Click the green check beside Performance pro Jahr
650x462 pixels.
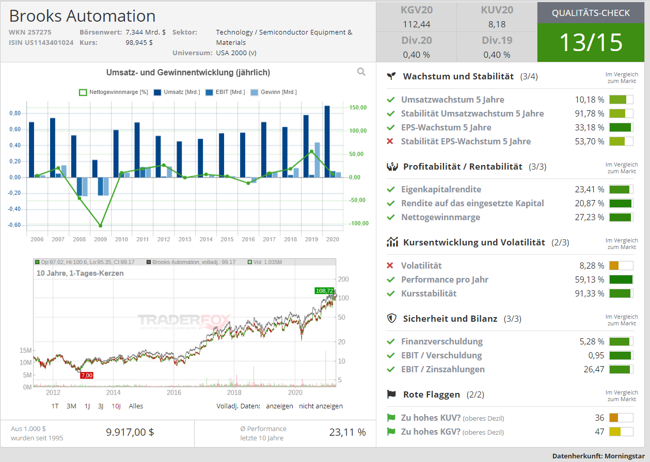[391, 279]
